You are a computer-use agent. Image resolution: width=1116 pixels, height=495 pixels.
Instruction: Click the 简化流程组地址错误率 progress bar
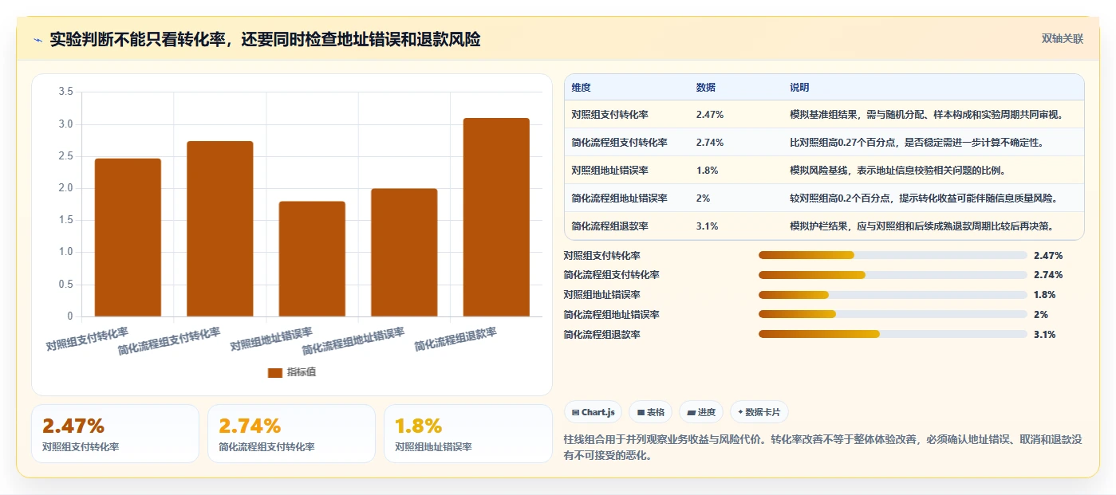pyautogui.click(x=893, y=315)
